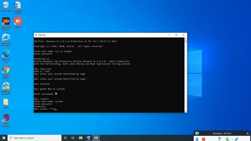Open the Word document on the desktop
Screen dimensions: 251x141
18,7
